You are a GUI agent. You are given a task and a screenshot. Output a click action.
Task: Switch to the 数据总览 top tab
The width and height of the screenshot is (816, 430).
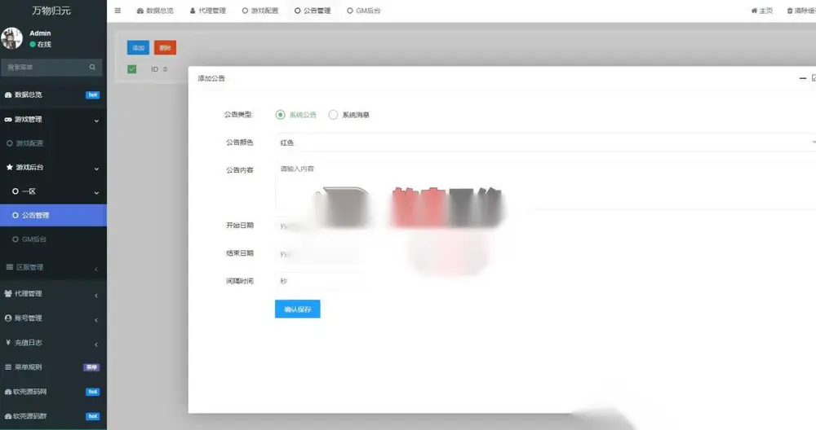[155, 11]
